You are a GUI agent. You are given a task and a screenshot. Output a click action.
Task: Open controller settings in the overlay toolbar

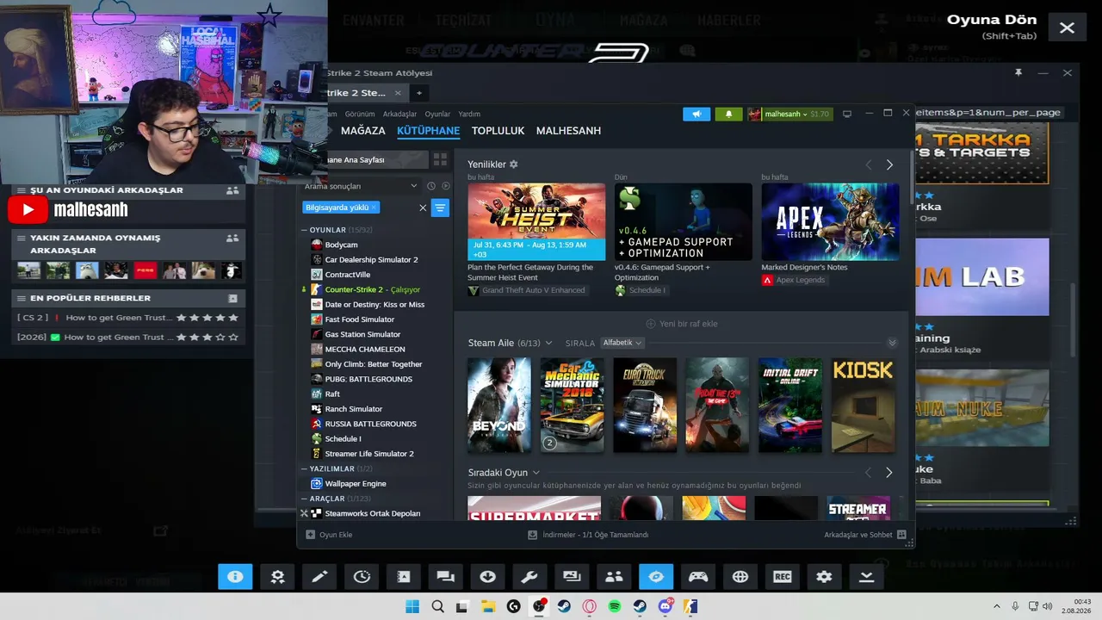point(698,577)
